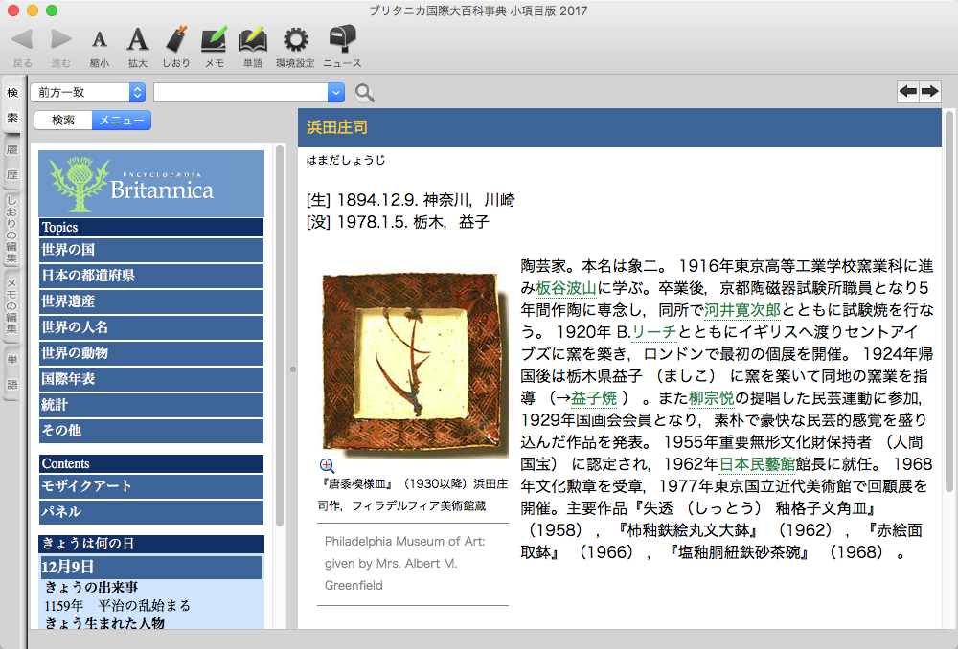This screenshot has width=958, height=649.
Task: Open the 前方一致 match-type dropdown
Action: point(88,92)
